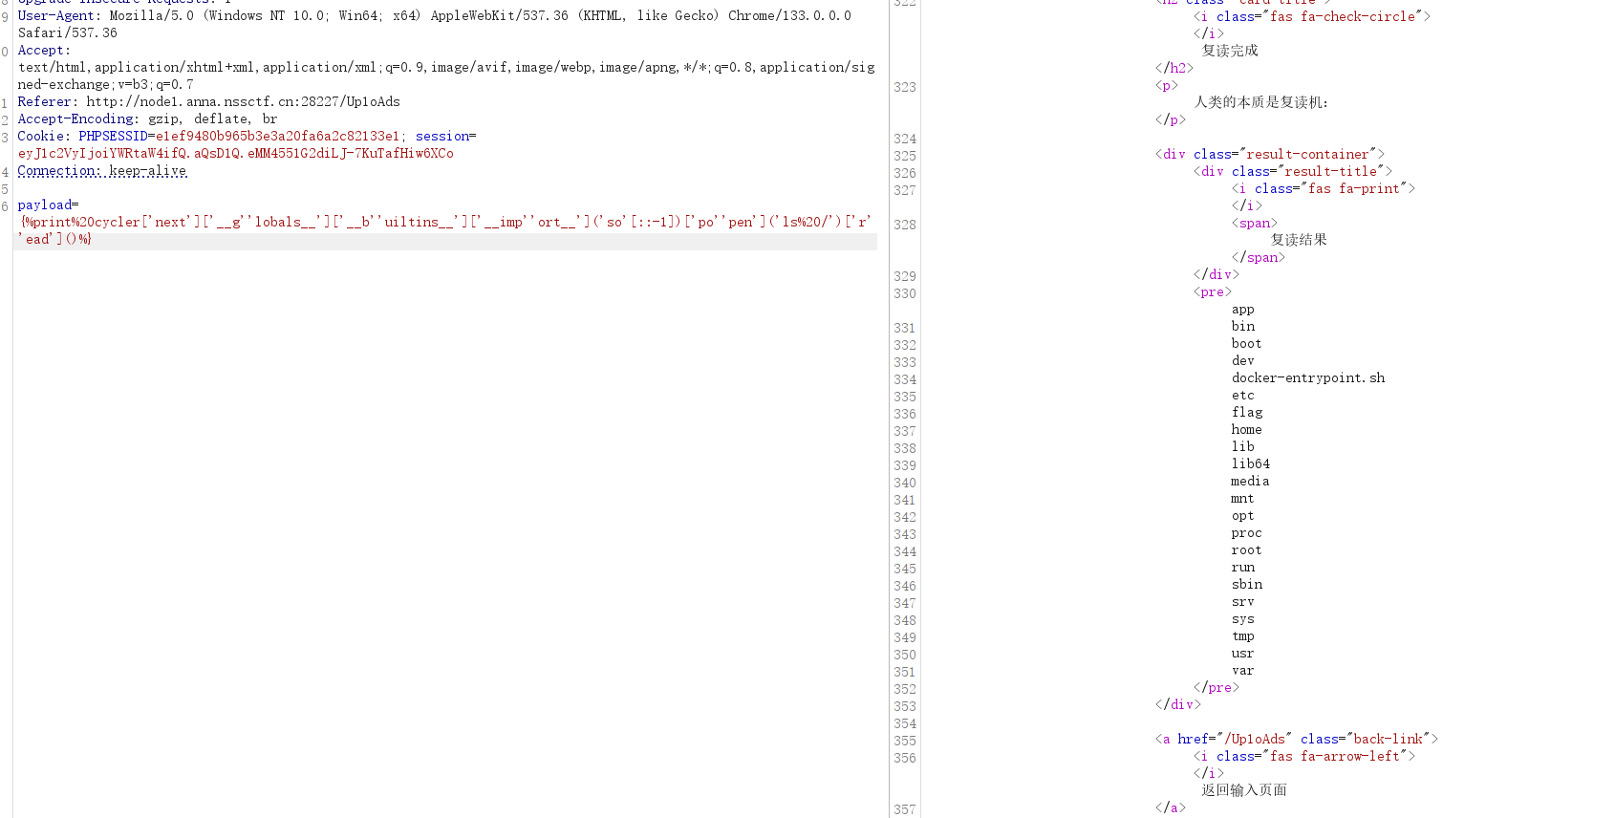Click the 'lib64' directory entry
This screenshot has height=818, width=1615.
click(x=1250, y=463)
